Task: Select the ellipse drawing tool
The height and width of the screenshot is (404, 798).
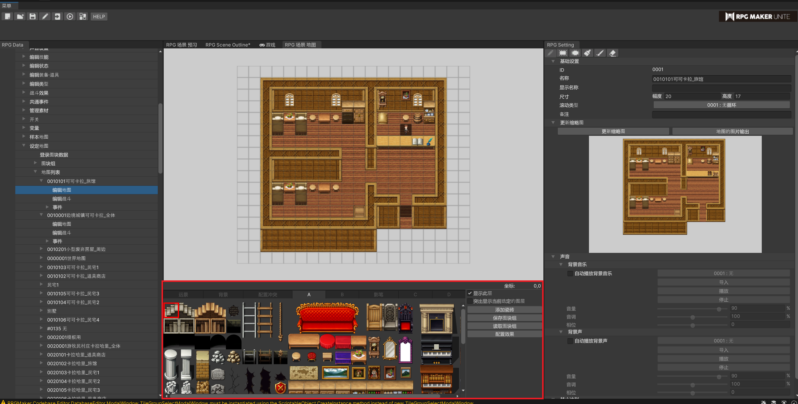Action: (575, 53)
